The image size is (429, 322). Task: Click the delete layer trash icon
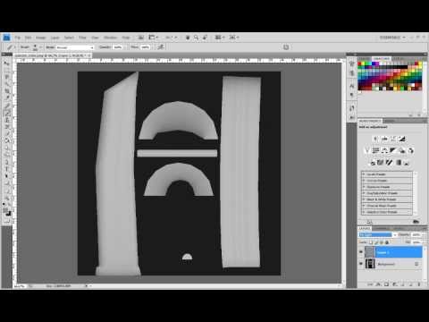pos(419,284)
